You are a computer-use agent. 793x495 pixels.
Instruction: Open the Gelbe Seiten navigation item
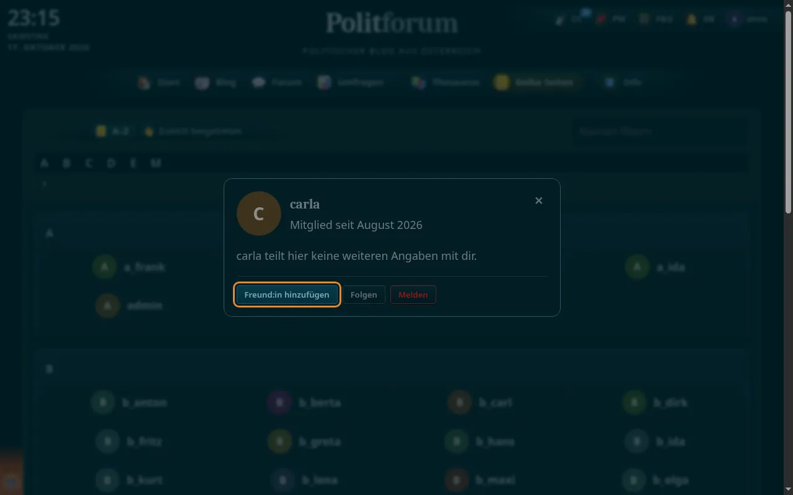coord(536,82)
